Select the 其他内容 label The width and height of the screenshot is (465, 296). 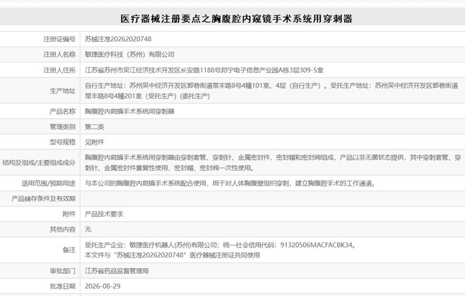tap(62, 230)
